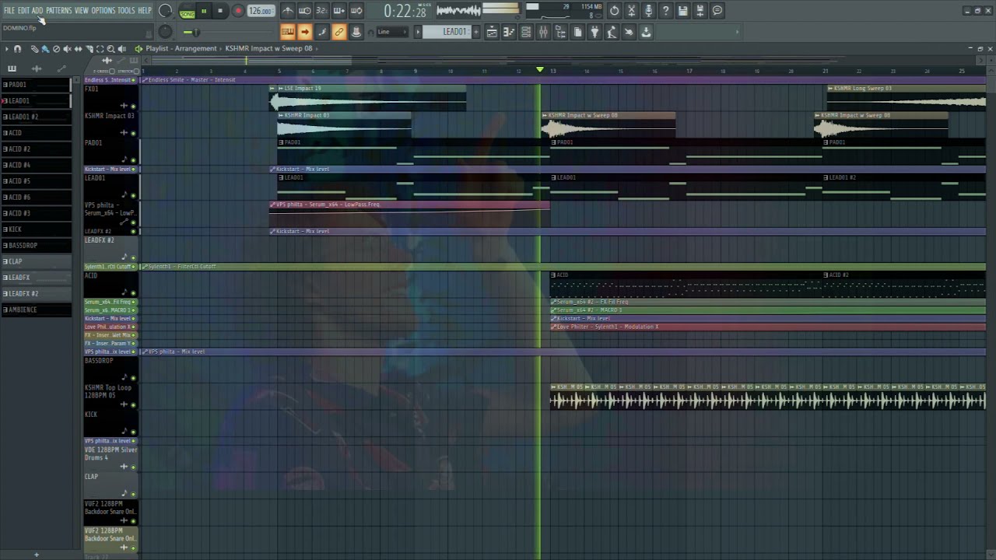Select the PAD01 pattern in picker
Screen dimensions: 996x560
click(36, 85)
